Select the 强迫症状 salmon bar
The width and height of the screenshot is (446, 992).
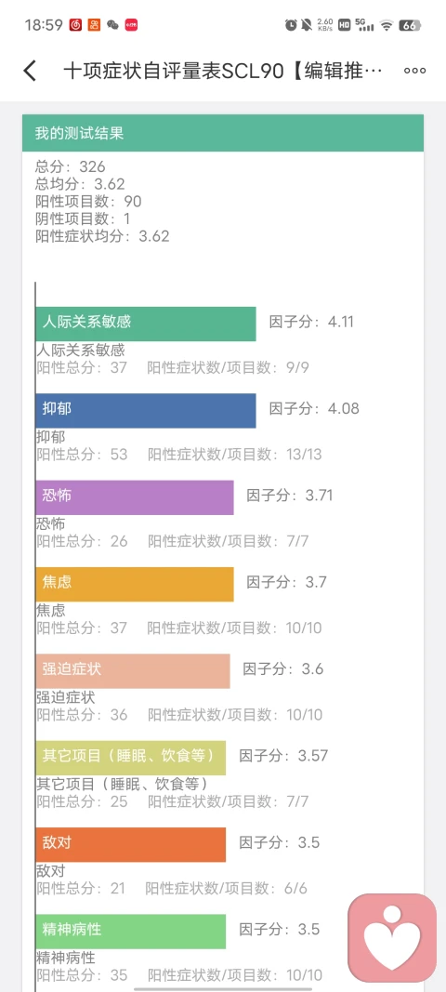click(x=133, y=670)
